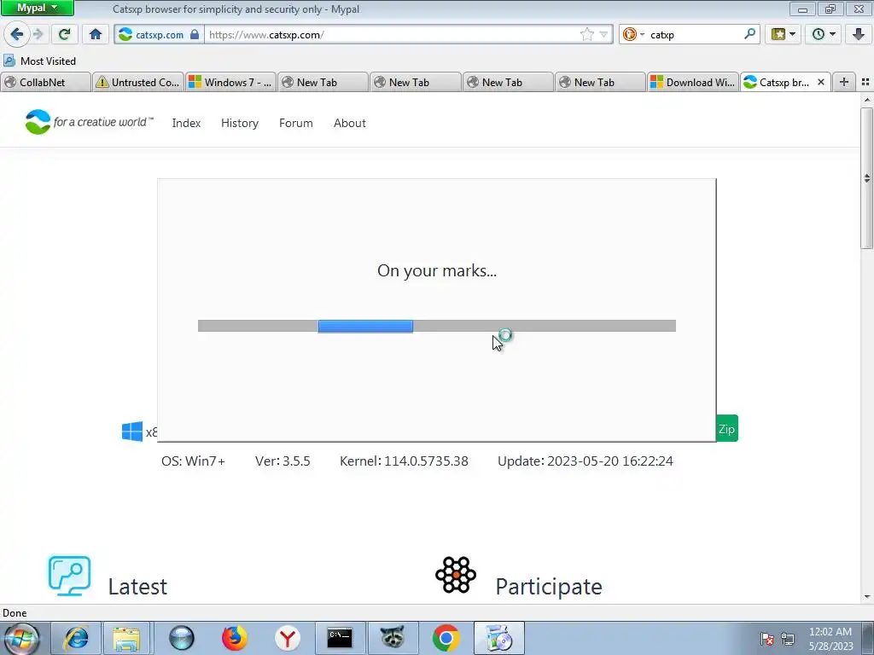
Task: Open the DuckDuckGo search engine selector
Action: pyautogui.click(x=633, y=34)
